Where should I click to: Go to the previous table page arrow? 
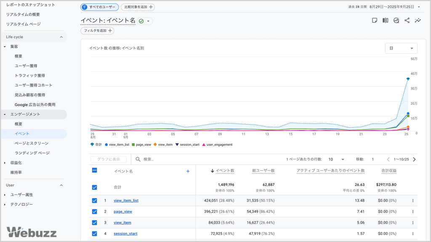pos(388,159)
